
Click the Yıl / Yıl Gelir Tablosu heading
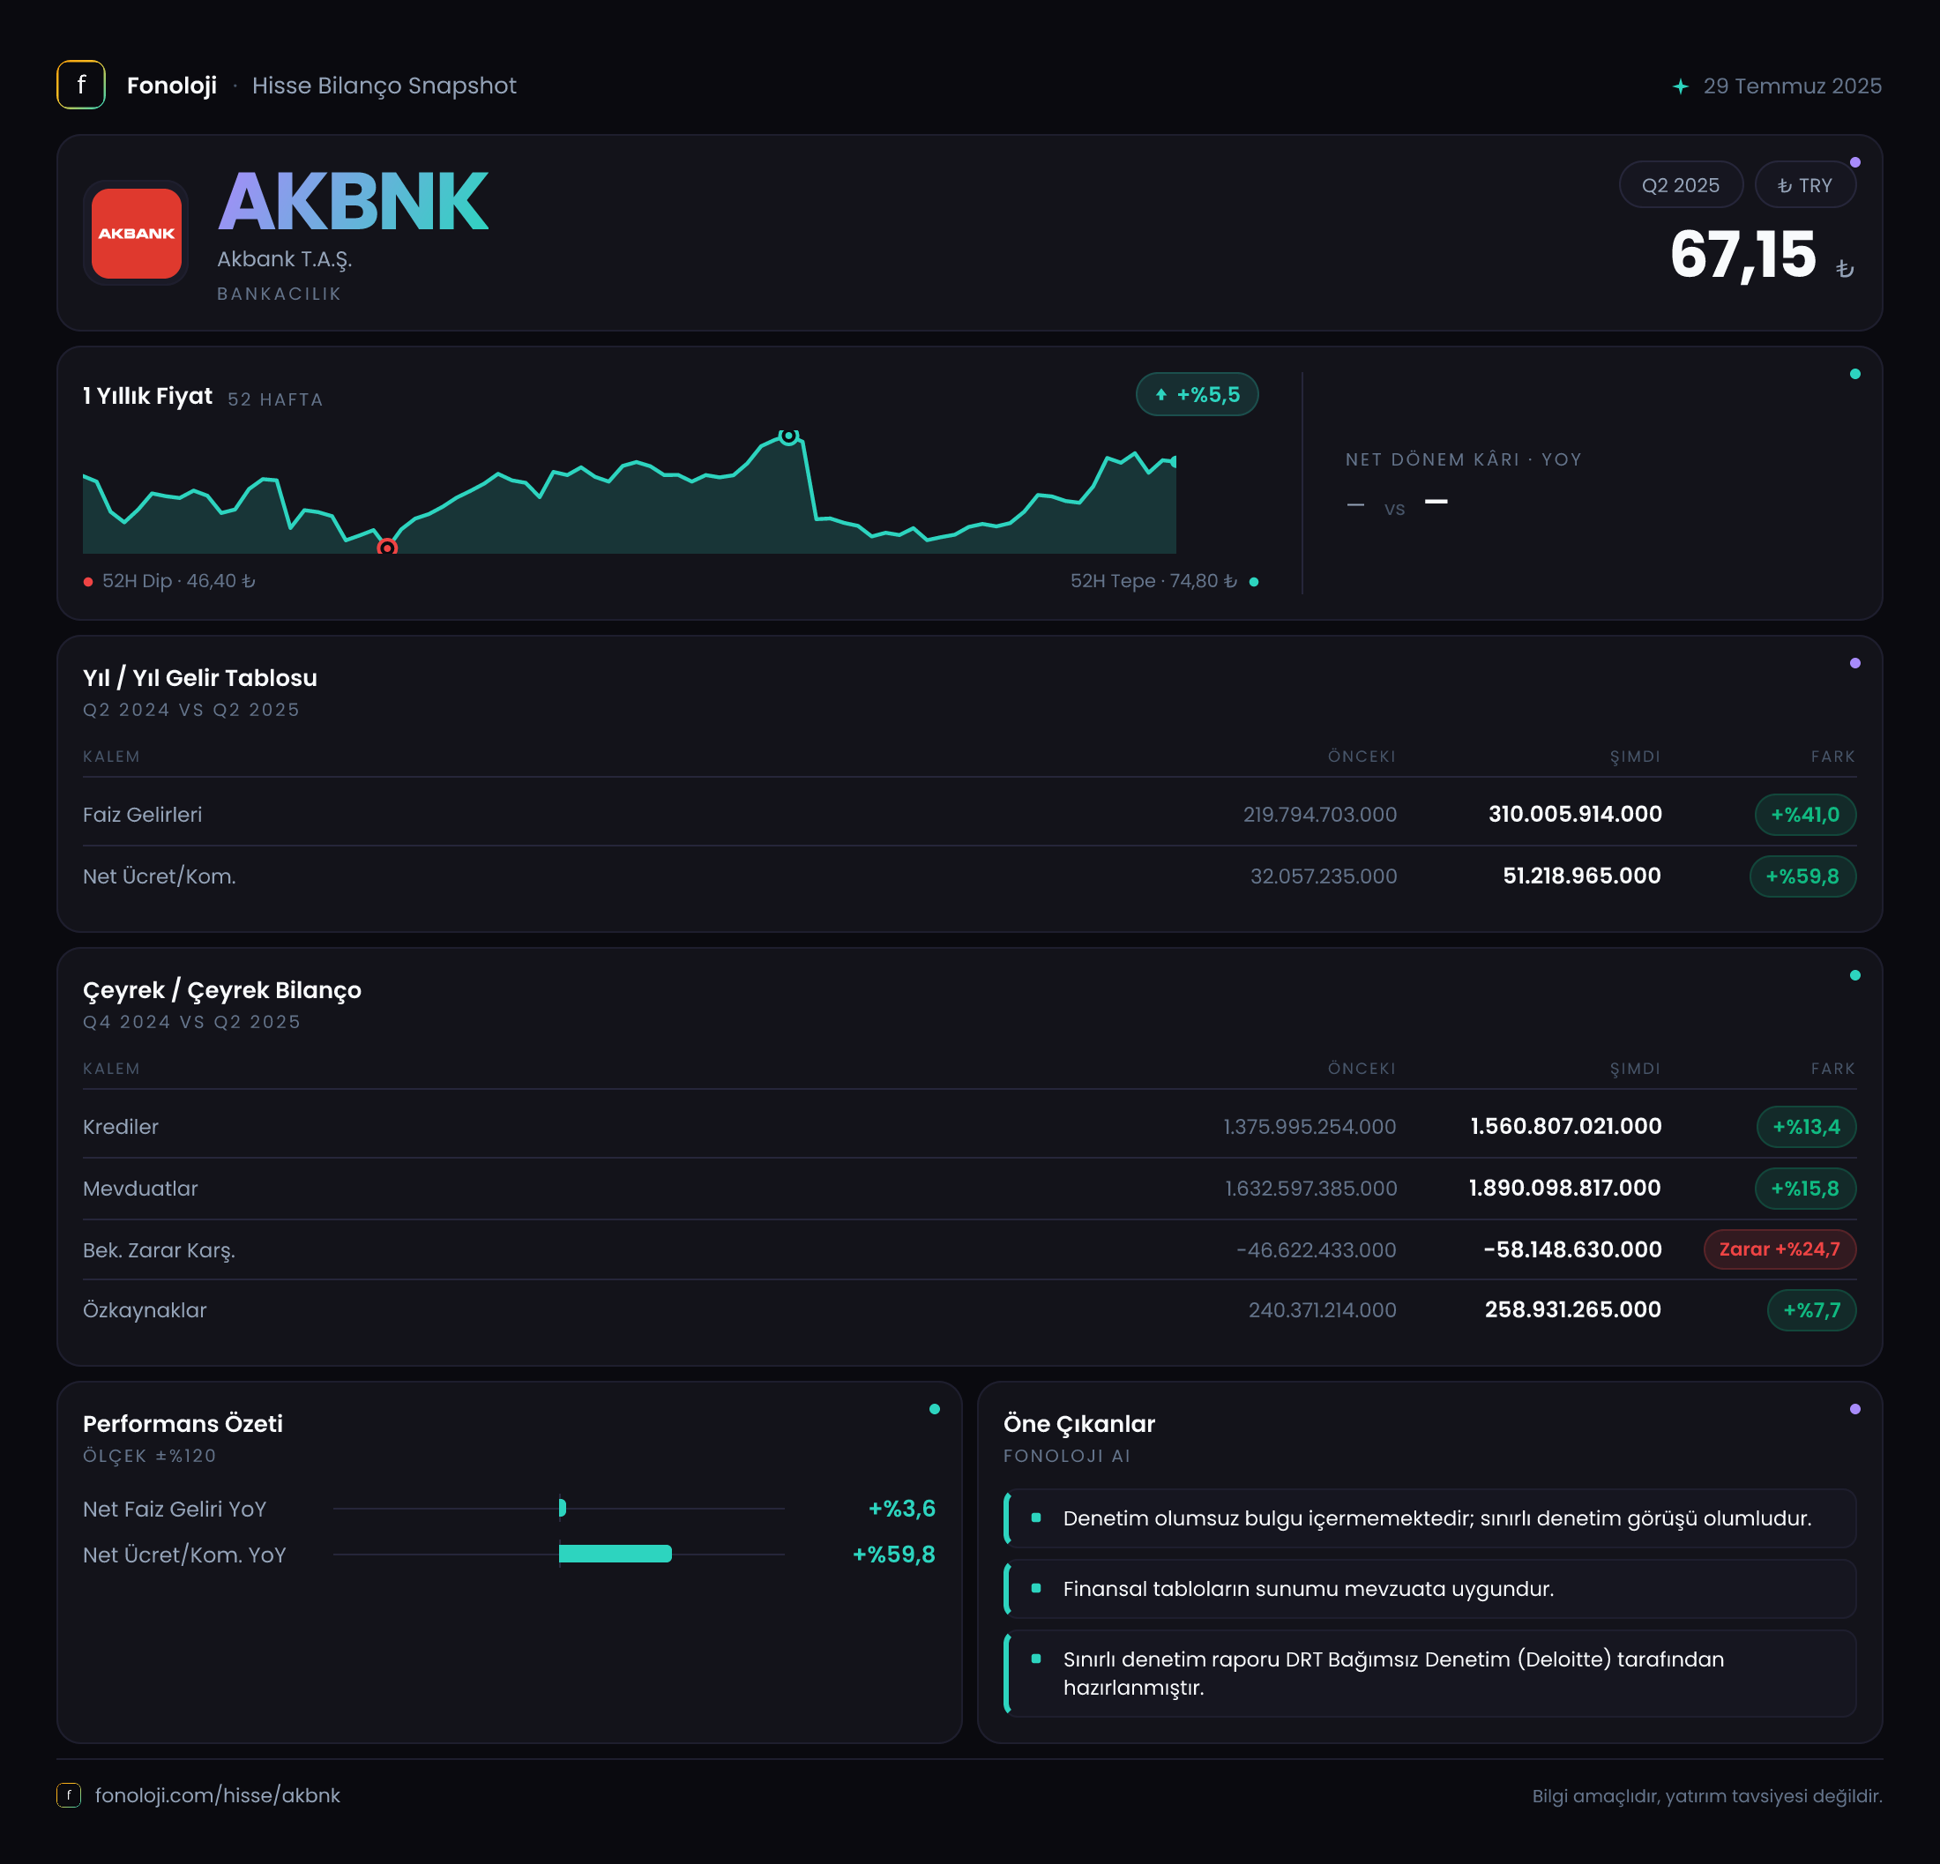200,678
